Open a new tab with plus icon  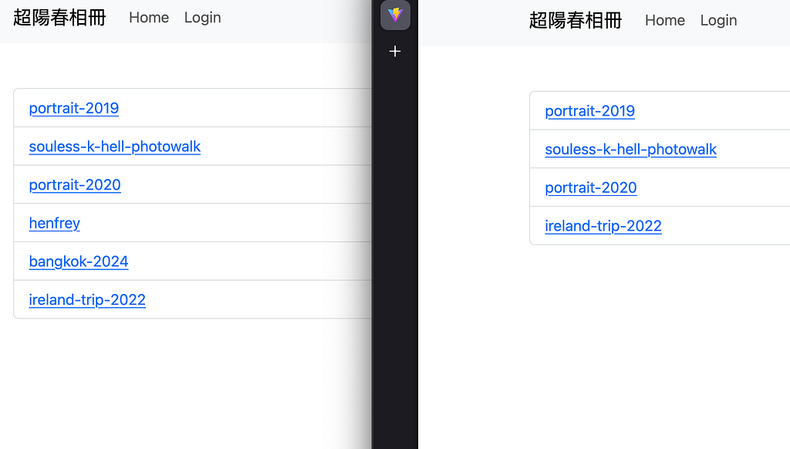point(395,51)
